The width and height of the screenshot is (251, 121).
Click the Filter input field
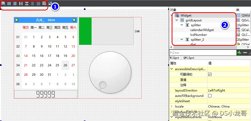(x=203, y=53)
